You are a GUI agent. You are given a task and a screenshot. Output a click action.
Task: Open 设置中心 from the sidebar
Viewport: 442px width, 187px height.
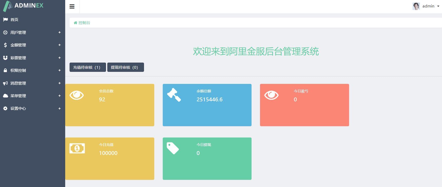[33, 109]
